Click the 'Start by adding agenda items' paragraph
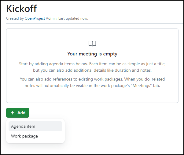The image size is (184, 155). point(92,67)
